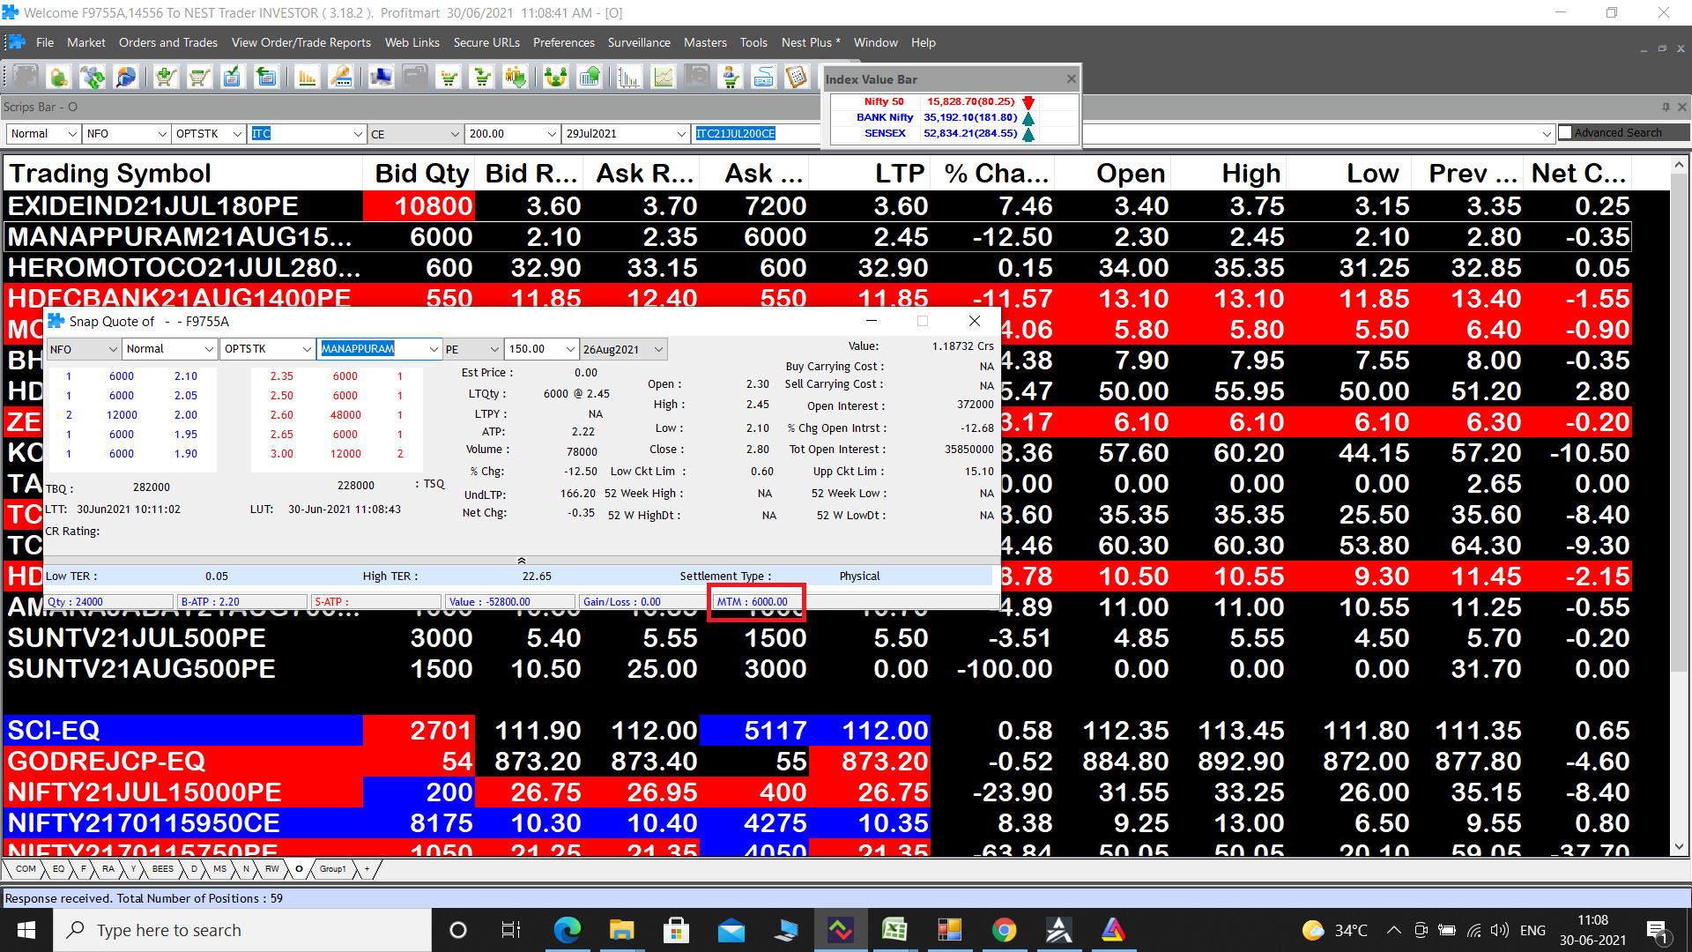
Task: Switch to the BEES market watch tab
Action: (163, 869)
